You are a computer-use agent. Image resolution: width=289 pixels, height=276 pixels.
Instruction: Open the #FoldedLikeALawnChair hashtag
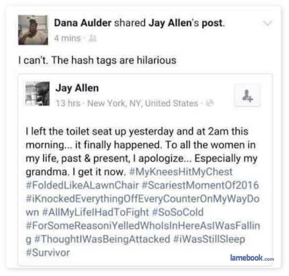[x=82, y=185]
